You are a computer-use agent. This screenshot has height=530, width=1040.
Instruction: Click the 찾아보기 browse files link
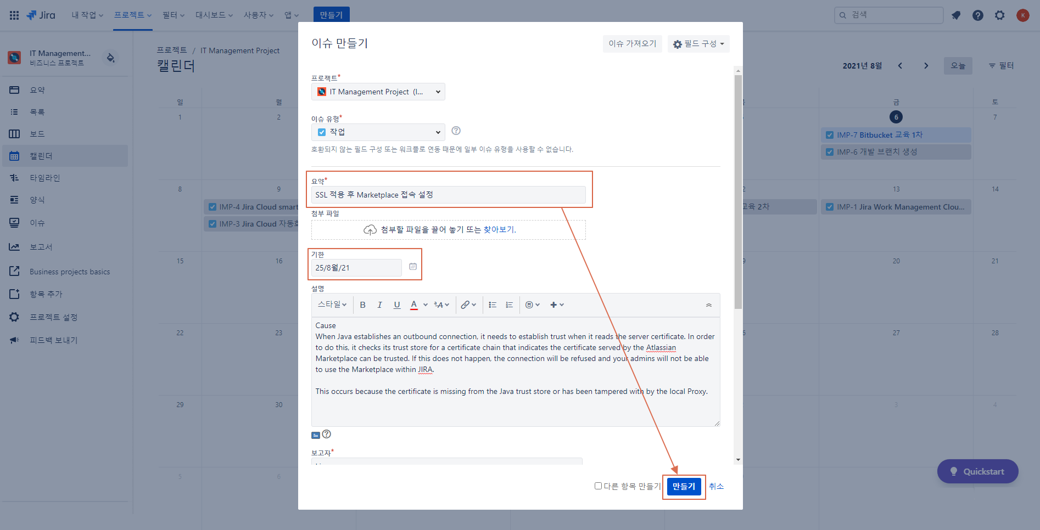pyautogui.click(x=499, y=230)
